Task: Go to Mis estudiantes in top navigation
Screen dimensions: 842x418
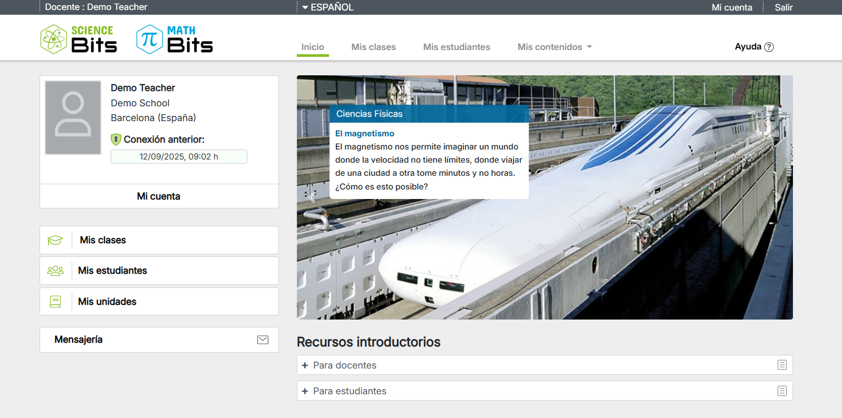Action: tap(457, 47)
